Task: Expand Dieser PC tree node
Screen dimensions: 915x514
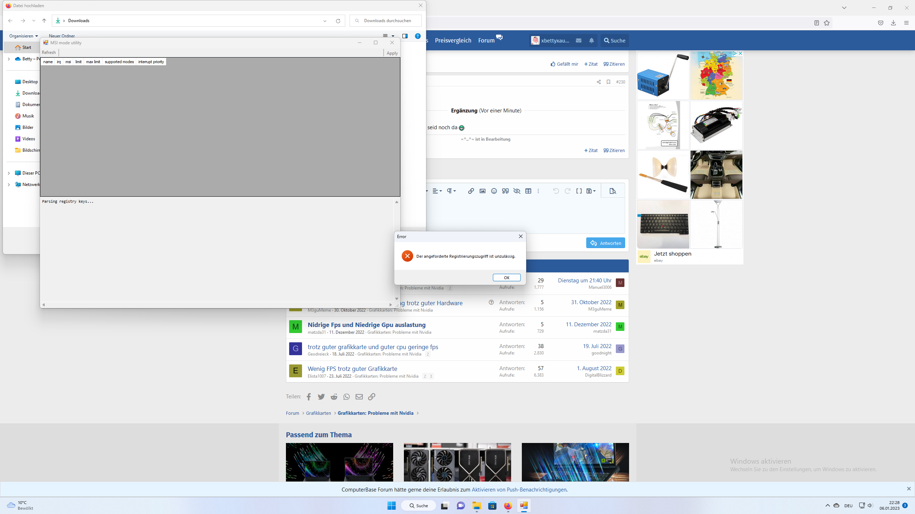Action: tap(9, 173)
